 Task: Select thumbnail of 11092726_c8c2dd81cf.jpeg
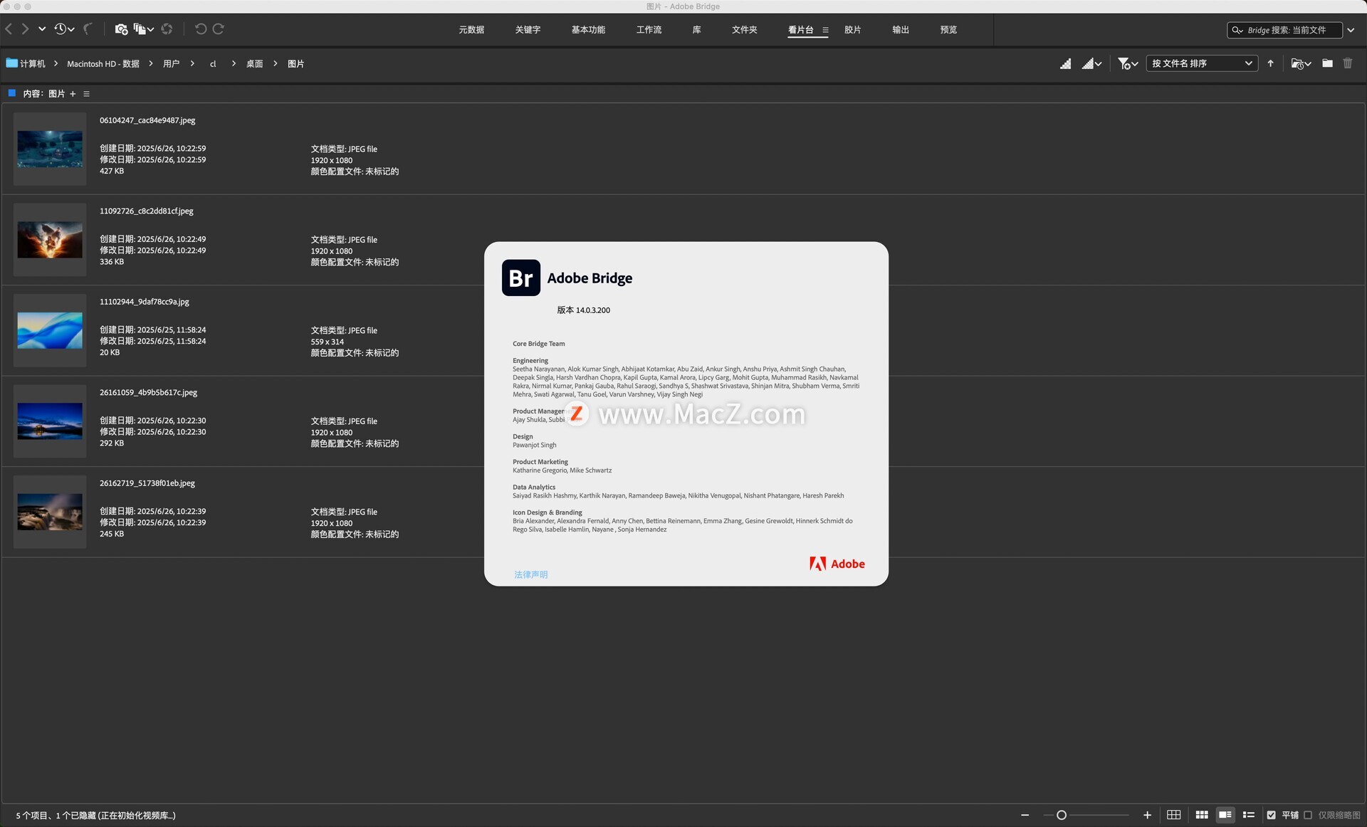[50, 240]
